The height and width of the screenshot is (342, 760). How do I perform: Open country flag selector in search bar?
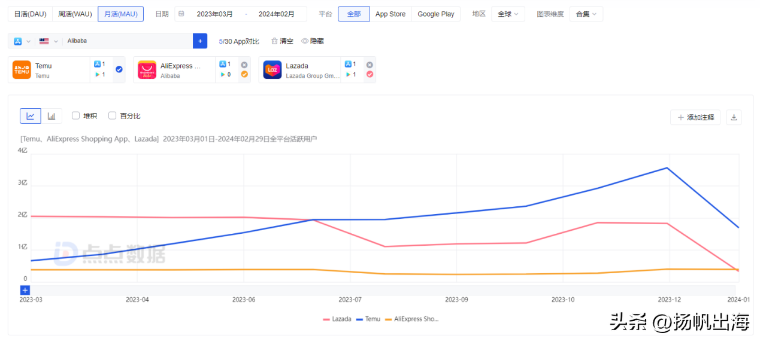49,41
